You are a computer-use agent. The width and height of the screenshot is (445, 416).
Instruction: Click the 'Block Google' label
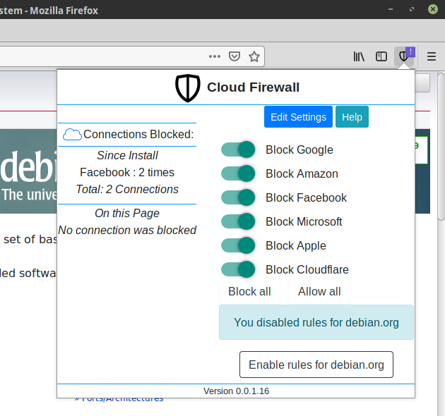[x=299, y=149]
